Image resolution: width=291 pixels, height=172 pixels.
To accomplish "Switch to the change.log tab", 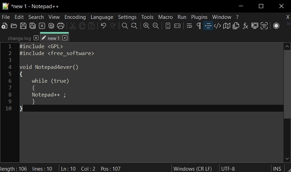I will pyautogui.click(x=19, y=38).
